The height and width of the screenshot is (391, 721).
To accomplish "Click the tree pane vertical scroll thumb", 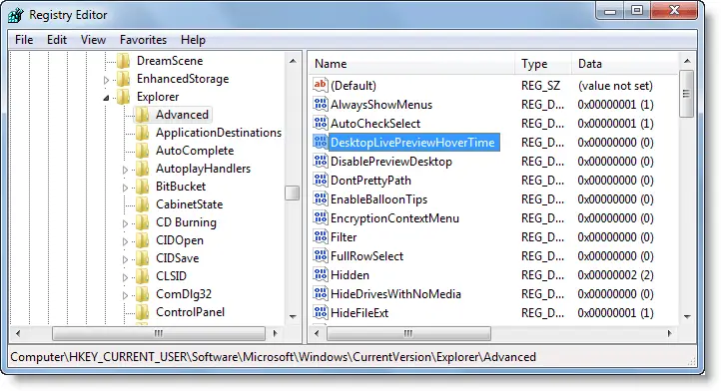I will click(x=292, y=193).
